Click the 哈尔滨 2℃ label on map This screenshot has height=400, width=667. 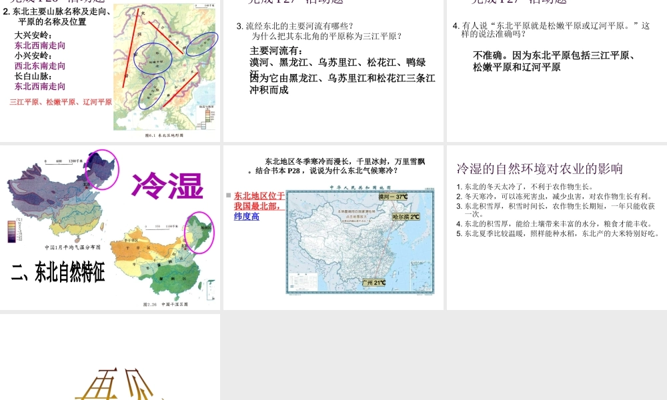click(406, 217)
